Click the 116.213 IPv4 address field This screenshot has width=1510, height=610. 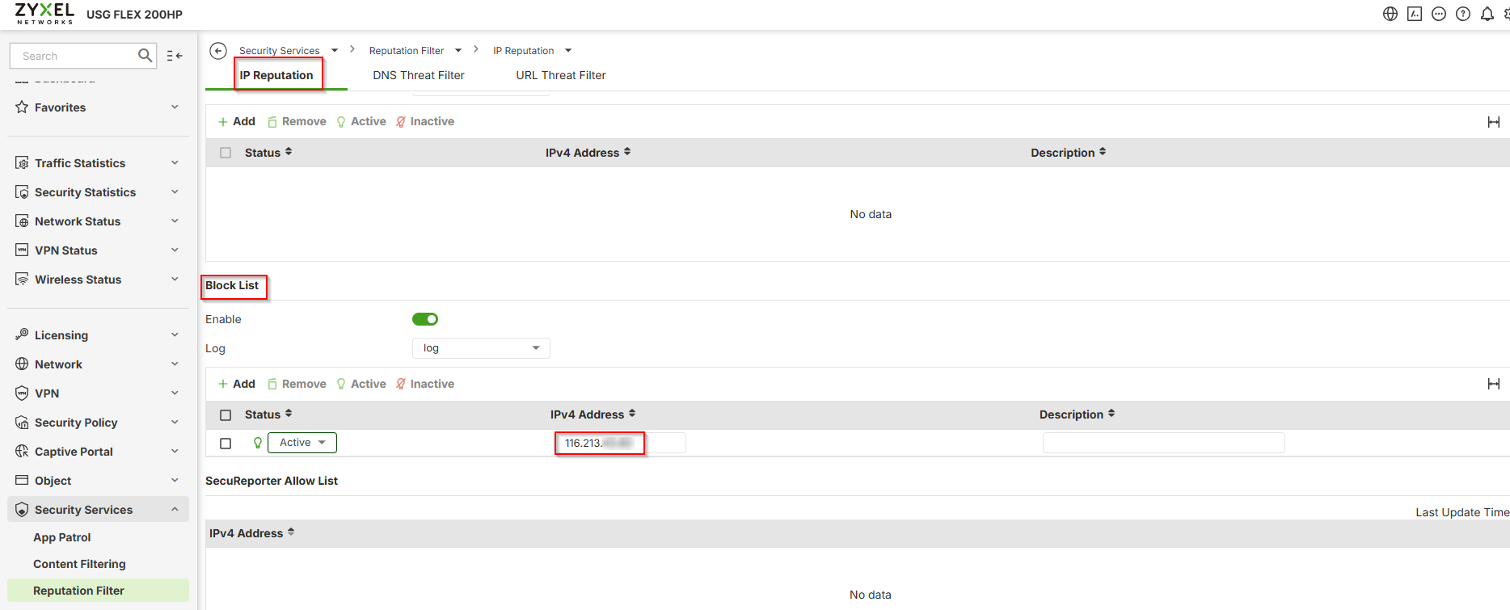(x=621, y=443)
